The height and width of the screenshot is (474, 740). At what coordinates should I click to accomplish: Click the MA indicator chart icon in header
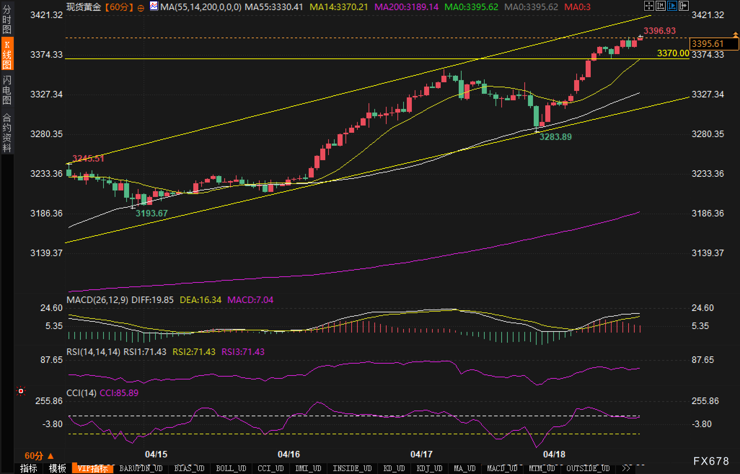pyautogui.click(x=154, y=6)
